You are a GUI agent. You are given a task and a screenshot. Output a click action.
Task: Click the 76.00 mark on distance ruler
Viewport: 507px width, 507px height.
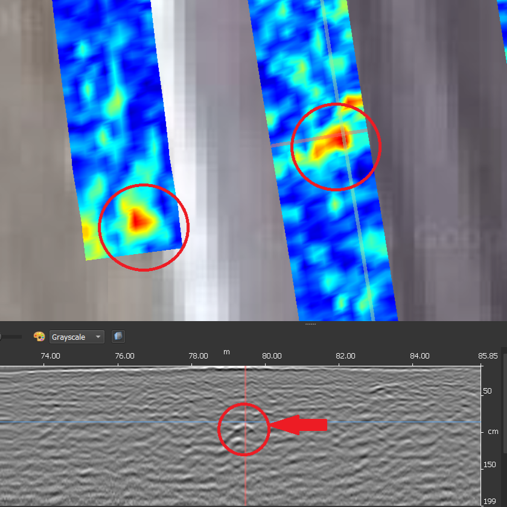(124, 356)
